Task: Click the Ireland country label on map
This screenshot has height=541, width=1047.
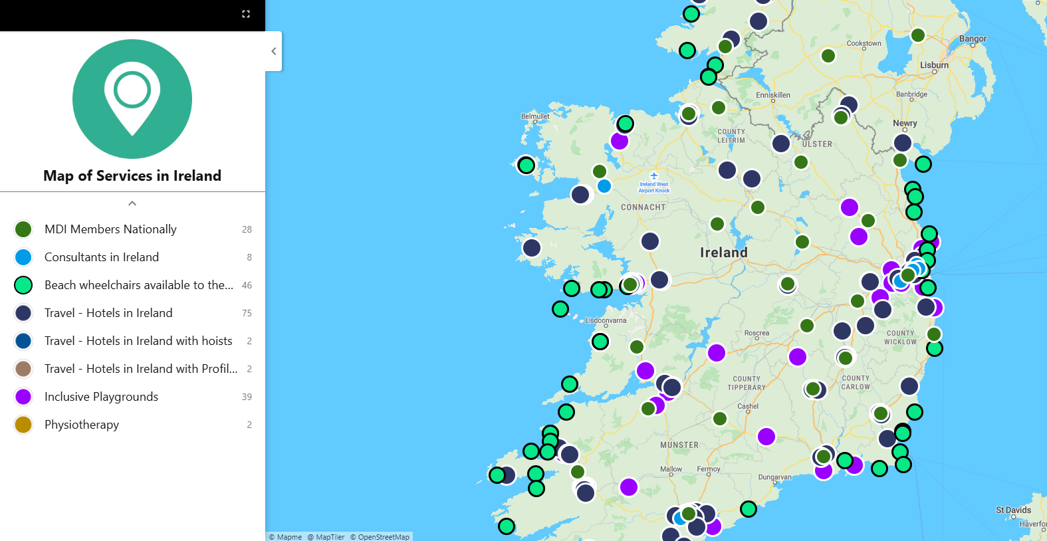Action: pos(724,253)
